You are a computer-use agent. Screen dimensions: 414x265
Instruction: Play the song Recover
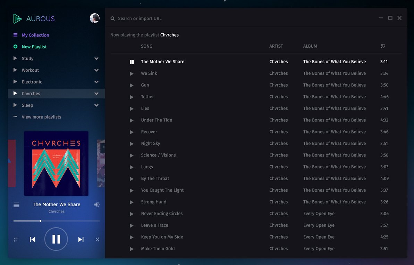(132, 132)
